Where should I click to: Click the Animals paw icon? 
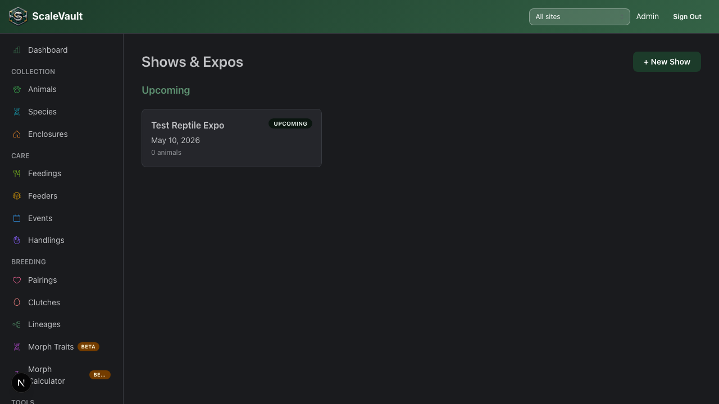pos(17,89)
